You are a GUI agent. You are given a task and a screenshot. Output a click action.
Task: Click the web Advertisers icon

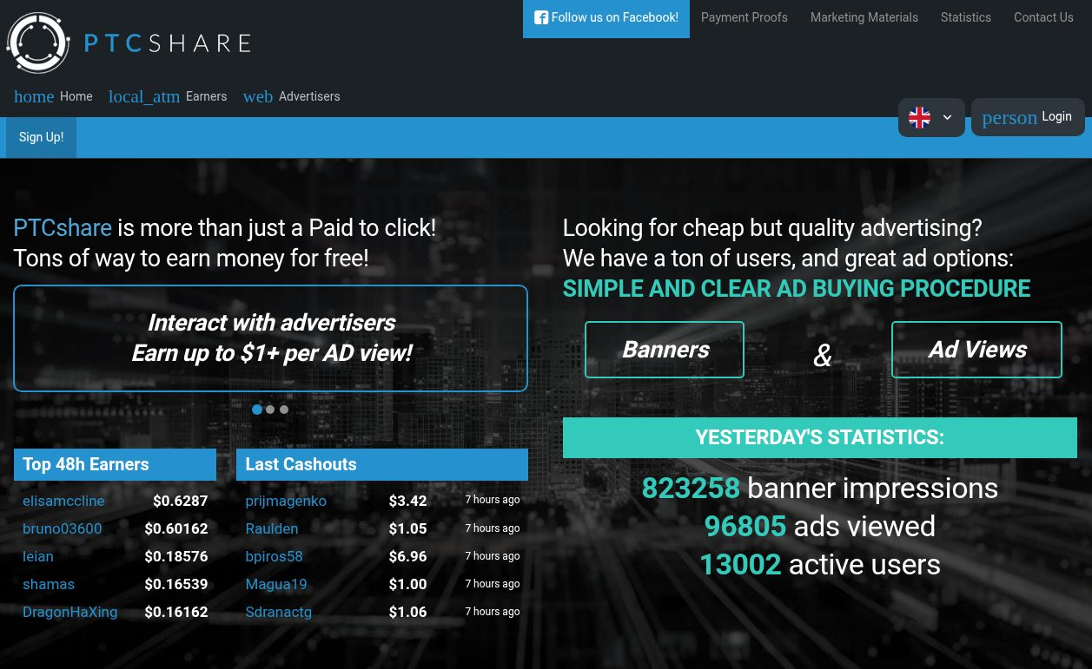(258, 96)
